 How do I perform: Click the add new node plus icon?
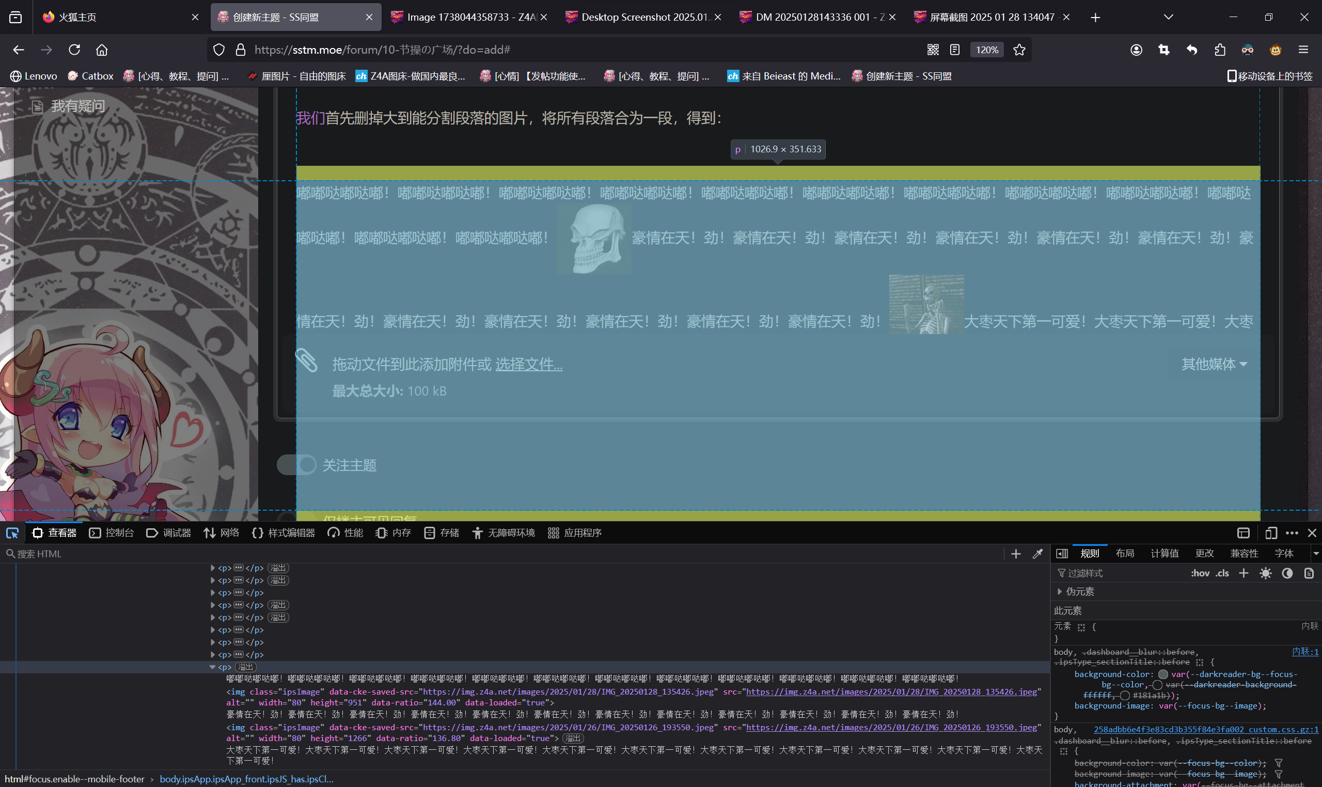tap(1015, 554)
